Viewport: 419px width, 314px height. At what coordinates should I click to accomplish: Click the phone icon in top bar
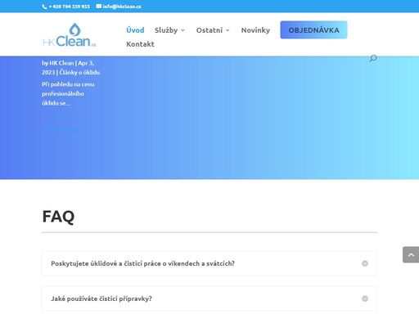[x=44, y=7]
